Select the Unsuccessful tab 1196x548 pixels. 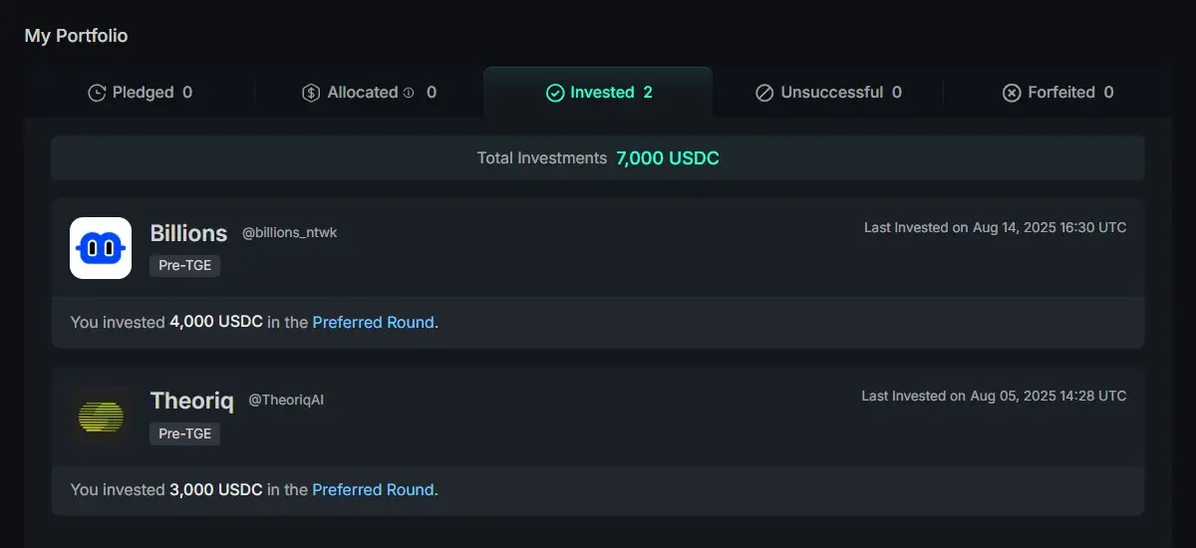pyautogui.click(x=828, y=93)
